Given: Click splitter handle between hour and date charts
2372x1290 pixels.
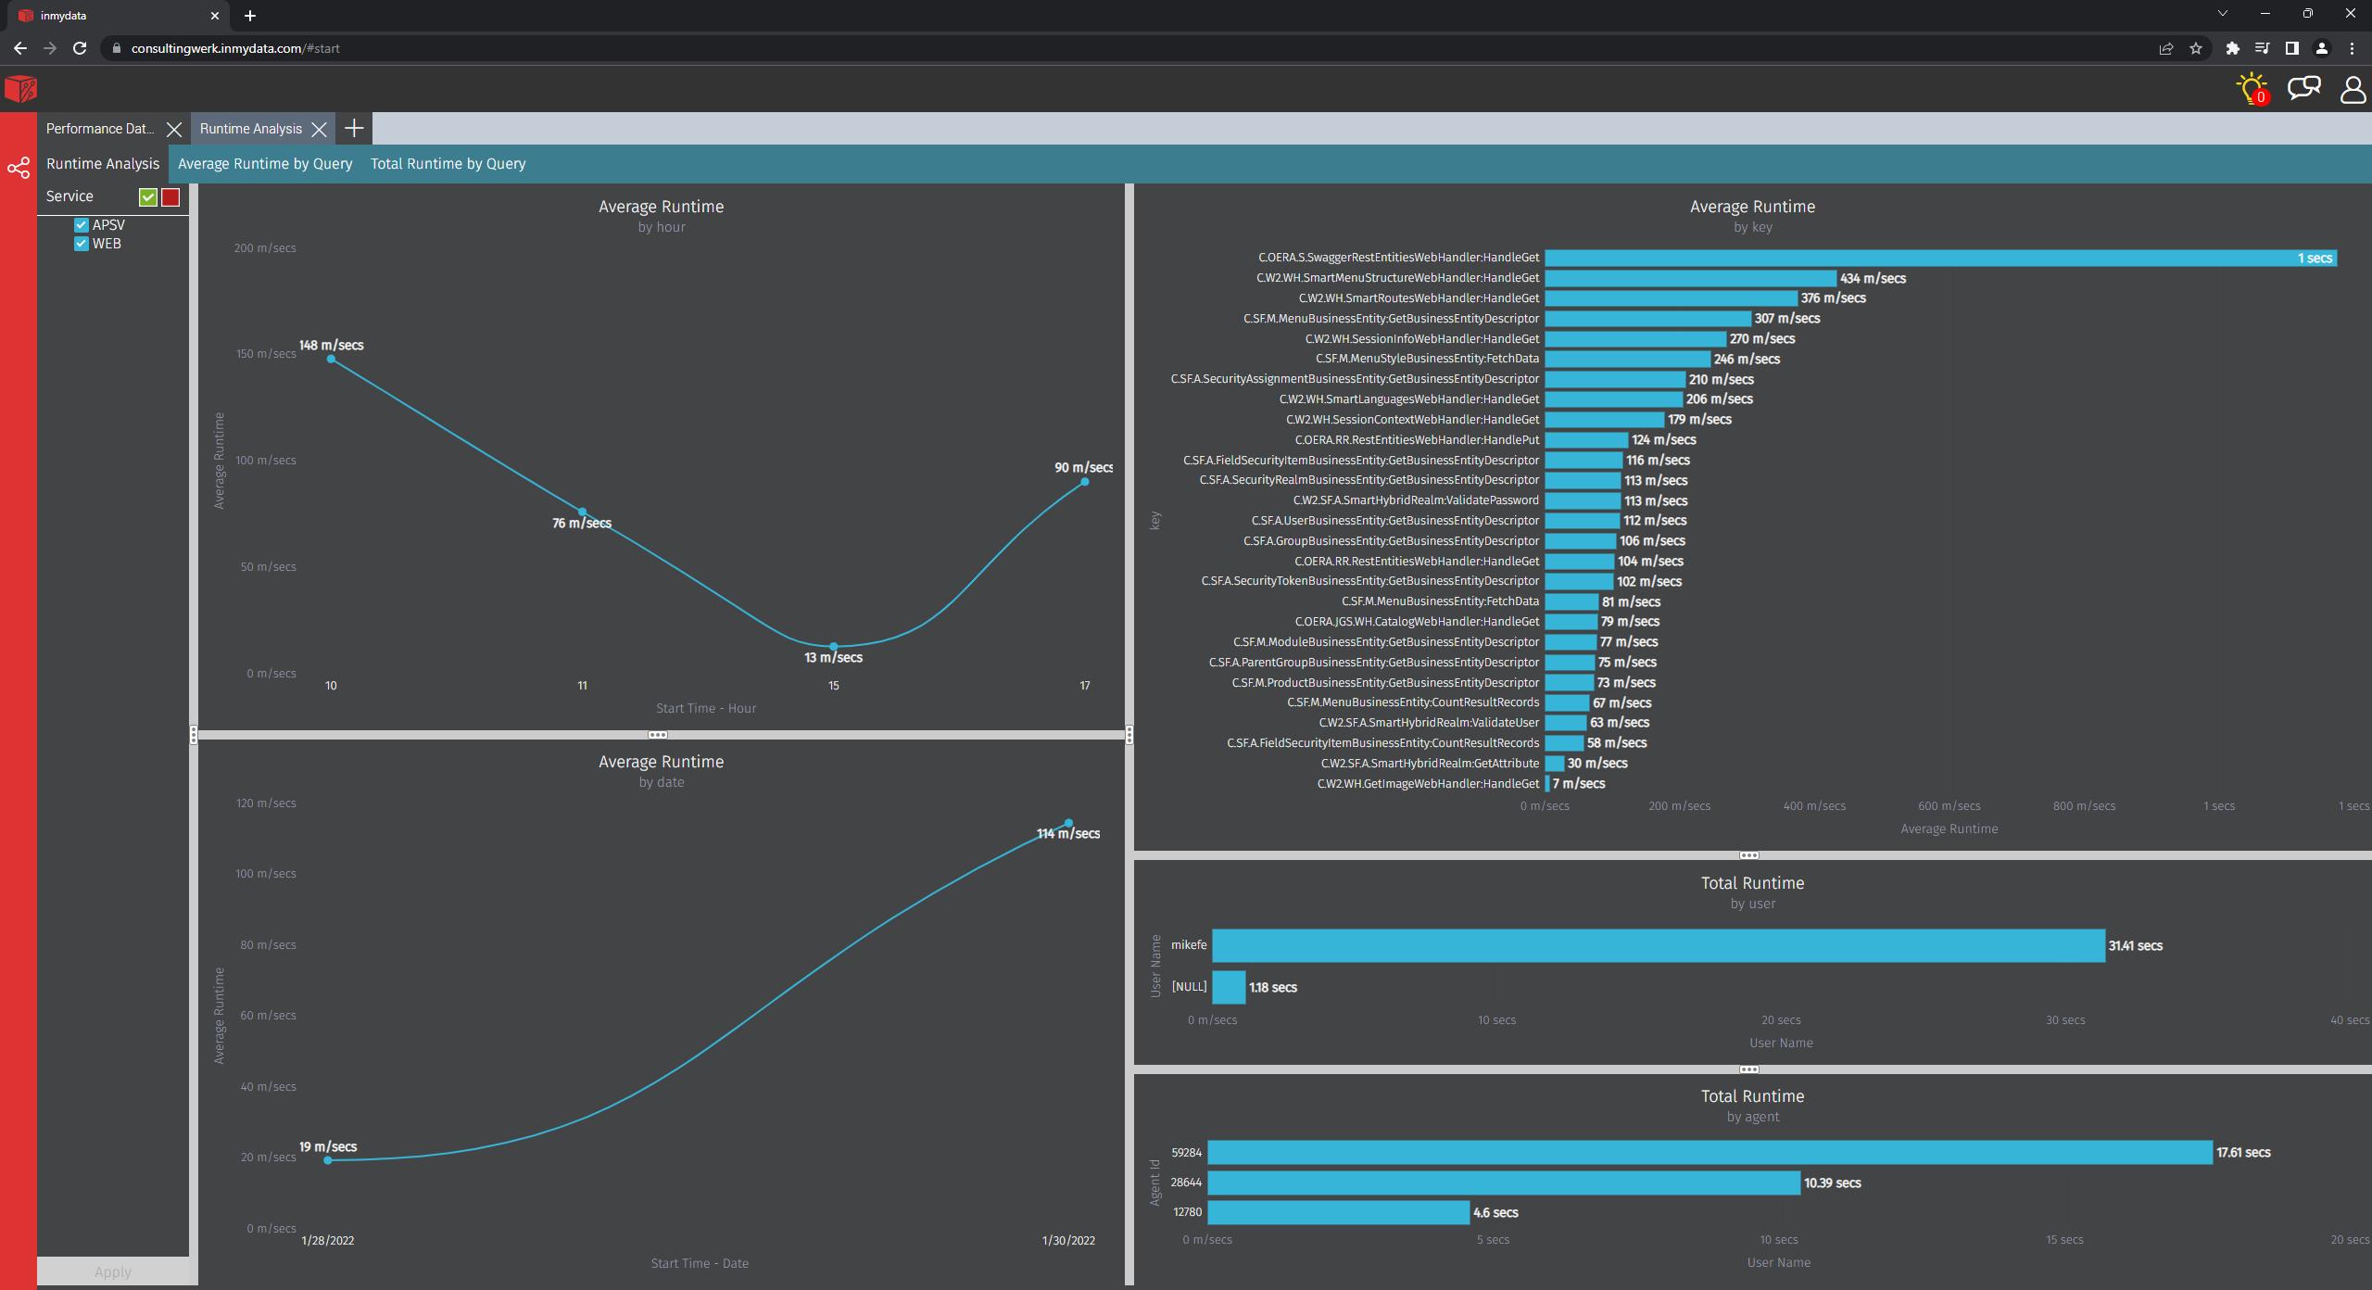Looking at the screenshot, I should [658, 735].
